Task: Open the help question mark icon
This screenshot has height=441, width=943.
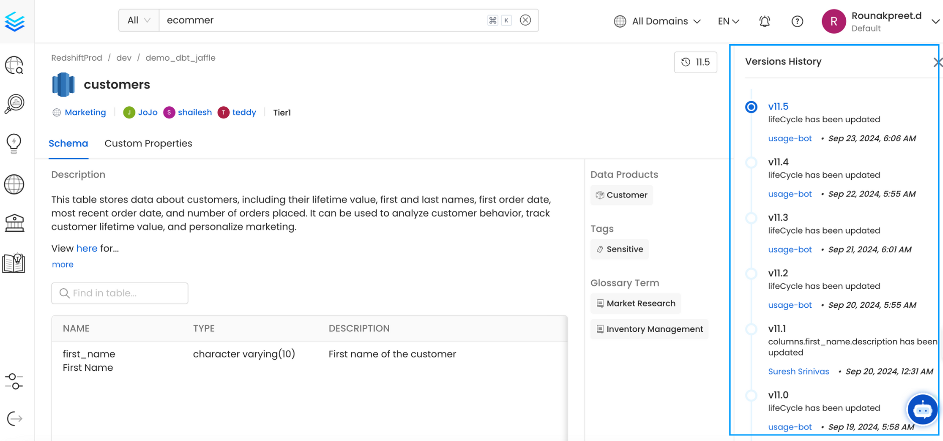Action: point(797,21)
